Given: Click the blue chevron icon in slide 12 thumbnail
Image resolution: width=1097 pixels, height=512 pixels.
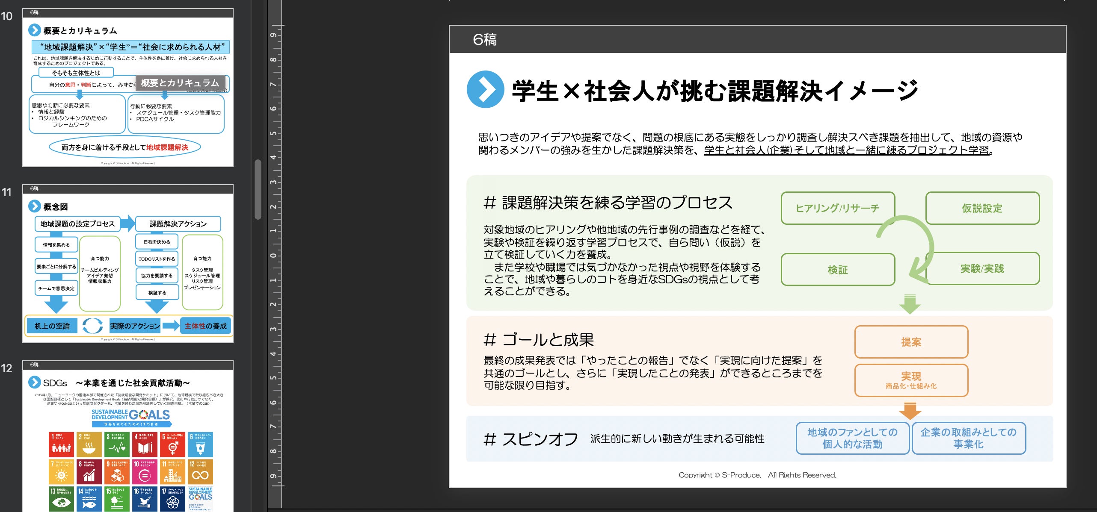Looking at the screenshot, I should point(34,382).
